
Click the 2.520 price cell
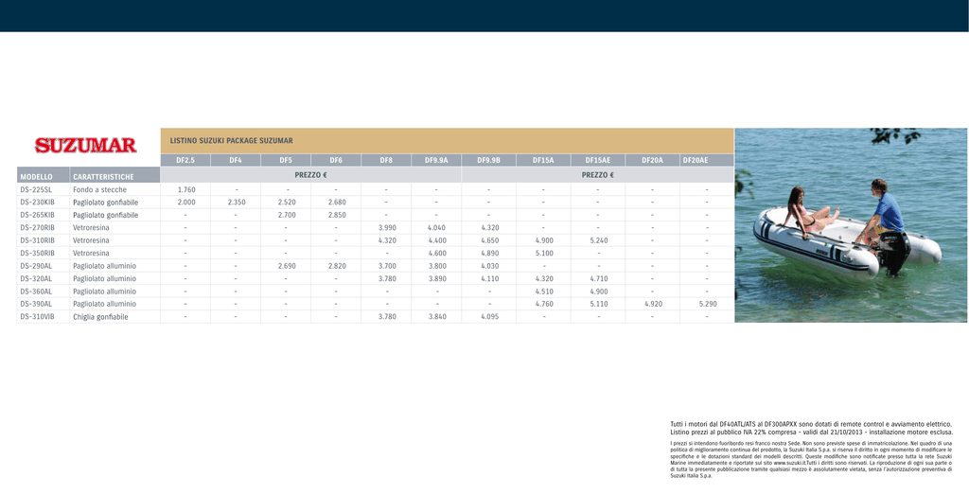tap(287, 203)
